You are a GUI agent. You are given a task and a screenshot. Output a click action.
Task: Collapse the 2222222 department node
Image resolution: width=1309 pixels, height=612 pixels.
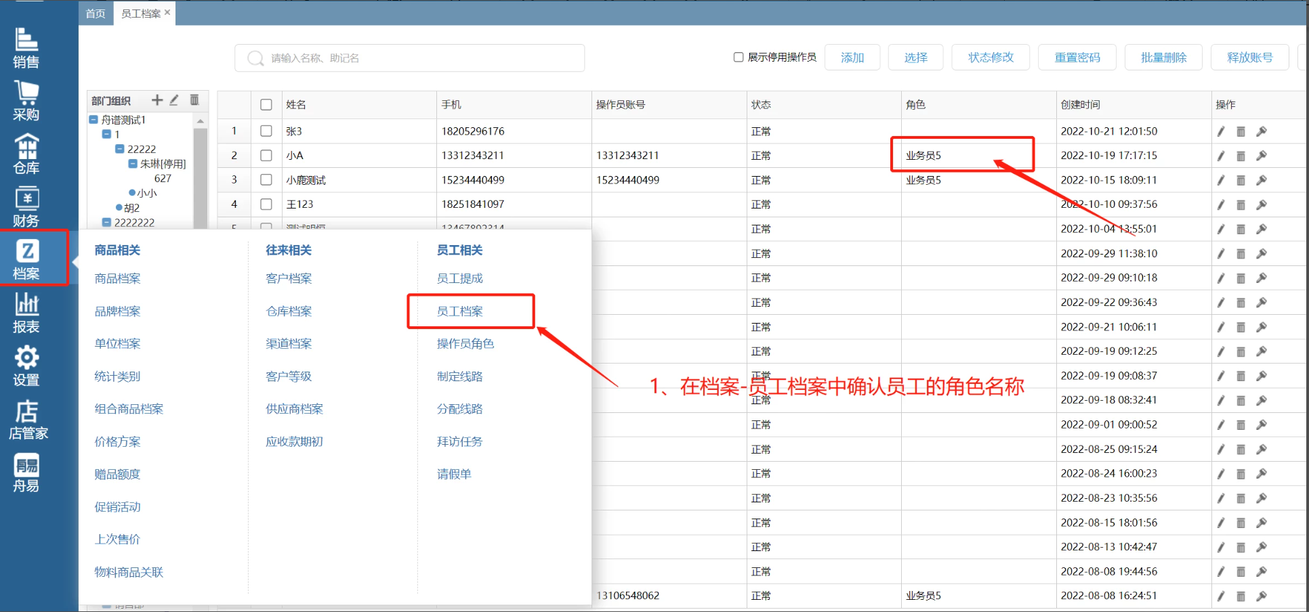pos(106,222)
